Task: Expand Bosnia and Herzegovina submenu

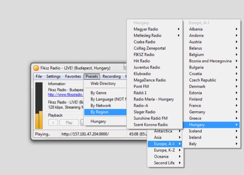Action: tap(212, 61)
